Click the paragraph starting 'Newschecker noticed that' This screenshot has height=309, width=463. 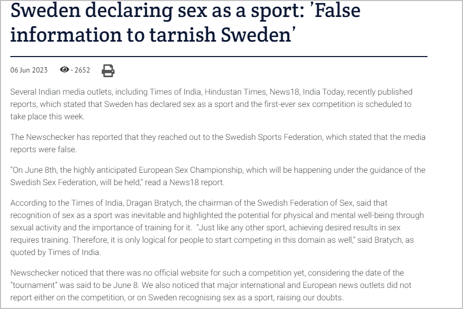(x=211, y=285)
